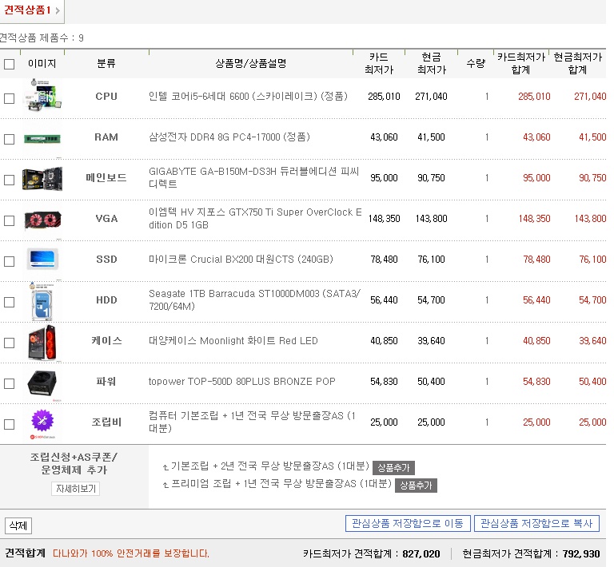Select the VGA row checkbox
614x567 pixels.
(10, 220)
